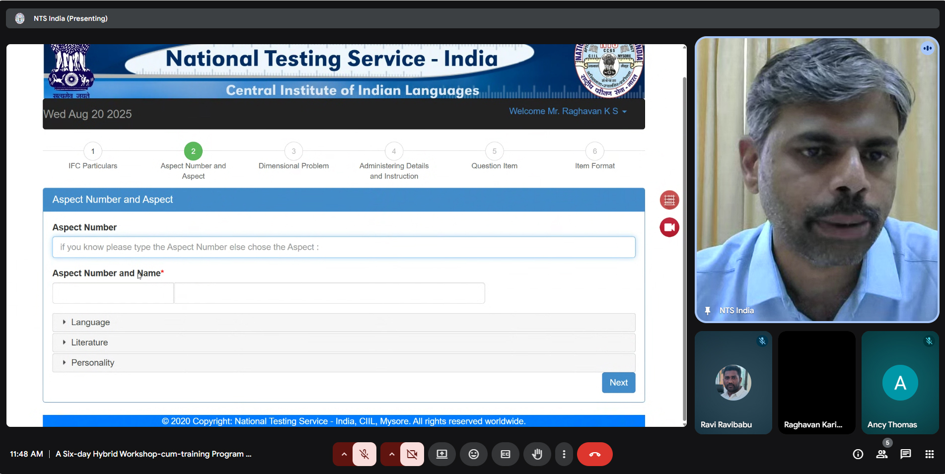The height and width of the screenshot is (474, 945).
Task: Click the Aspect Number and Aspect panel header
Action: click(344, 200)
